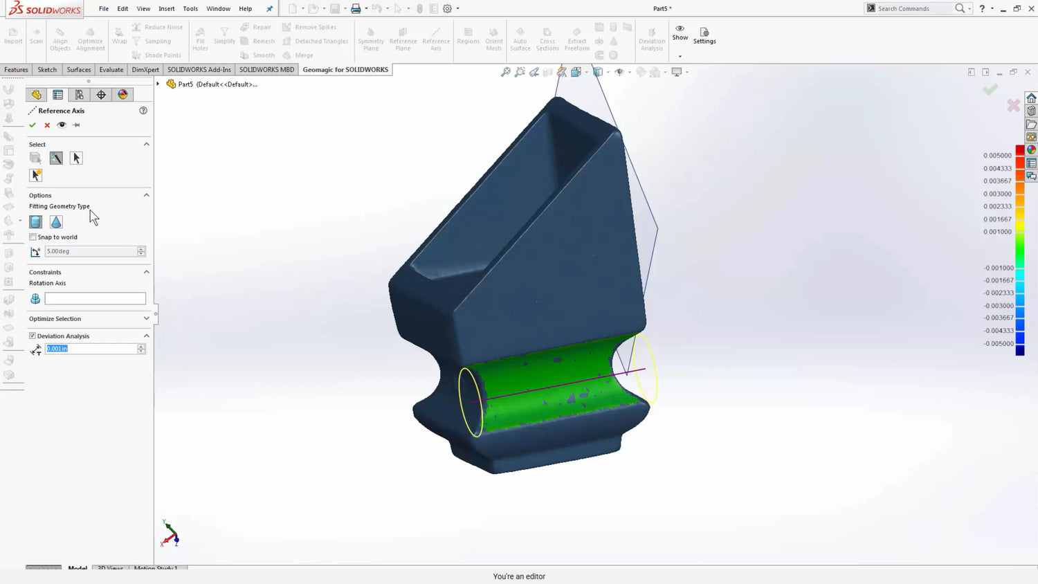Click the red swatch on deviation color scale
This screenshot has width=1038, height=584.
[x=1019, y=151]
